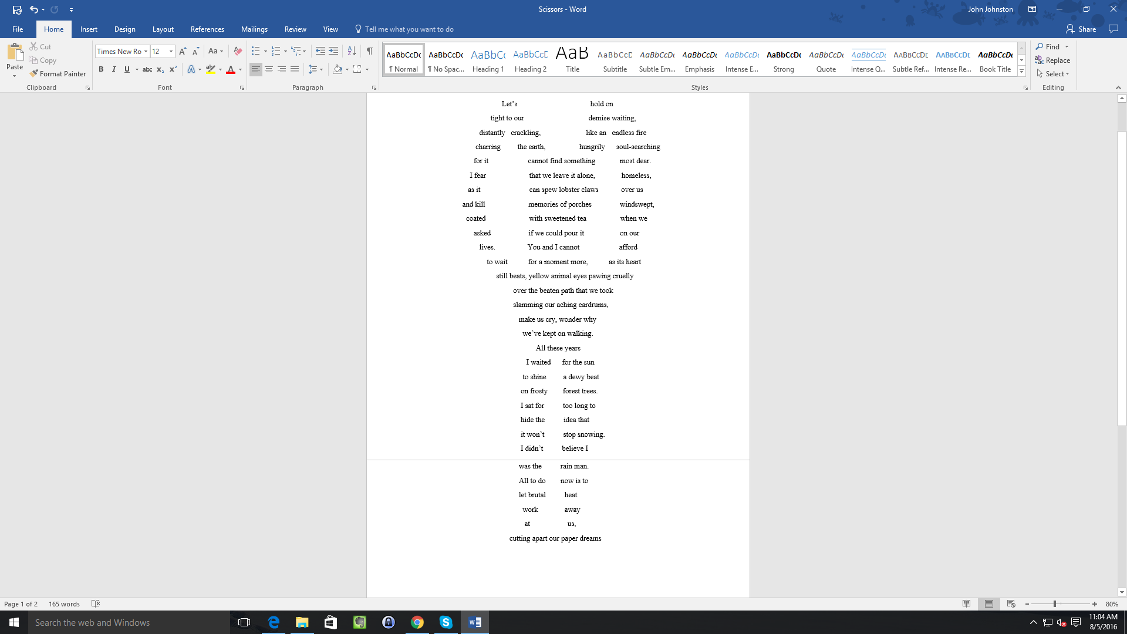The width and height of the screenshot is (1127, 634).
Task: Decrease paragraph indent
Action: 320,51
